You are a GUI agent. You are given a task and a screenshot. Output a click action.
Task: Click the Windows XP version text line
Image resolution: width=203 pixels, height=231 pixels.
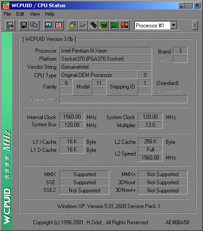[108, 206]
